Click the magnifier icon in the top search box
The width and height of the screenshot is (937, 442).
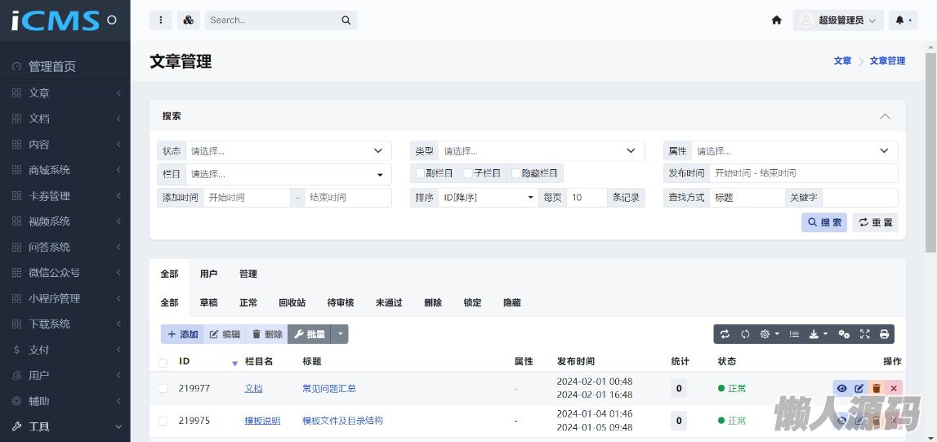click(x=346, y=20)
